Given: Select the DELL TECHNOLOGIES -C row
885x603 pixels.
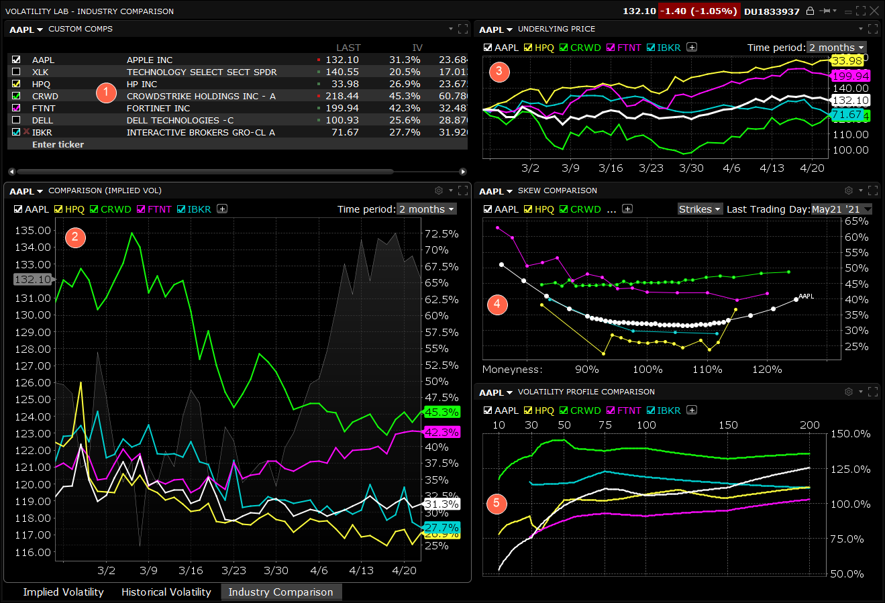Looking at the screenshot, I should coord(238,120).
